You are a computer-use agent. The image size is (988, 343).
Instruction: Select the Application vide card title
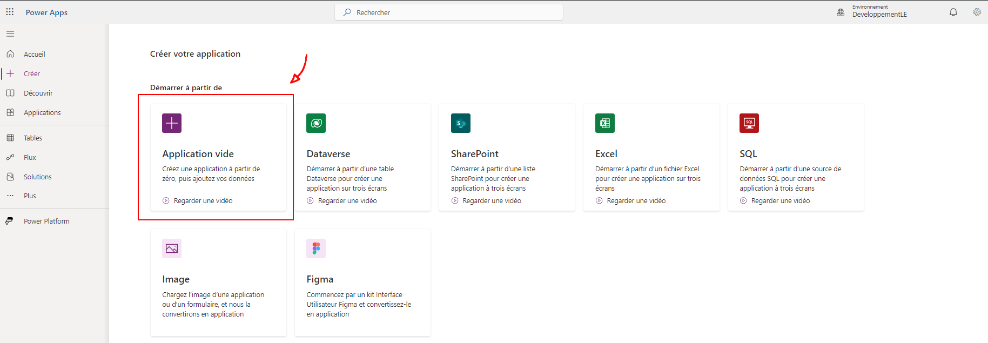198,154
